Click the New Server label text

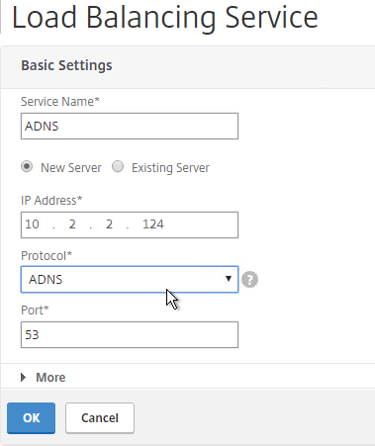click(71, 168)
